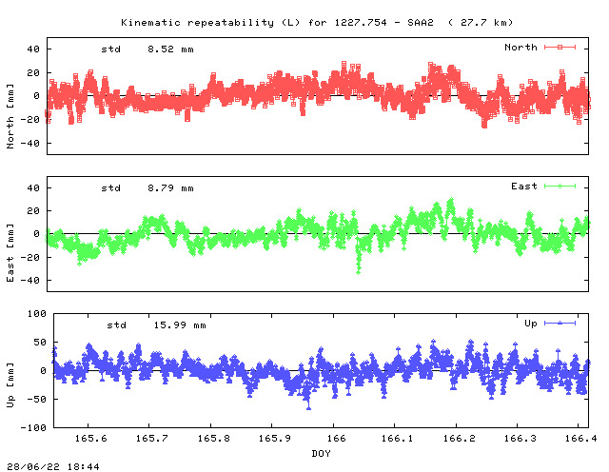Click the 'std 8.79 mm' value

click(147, 188)
